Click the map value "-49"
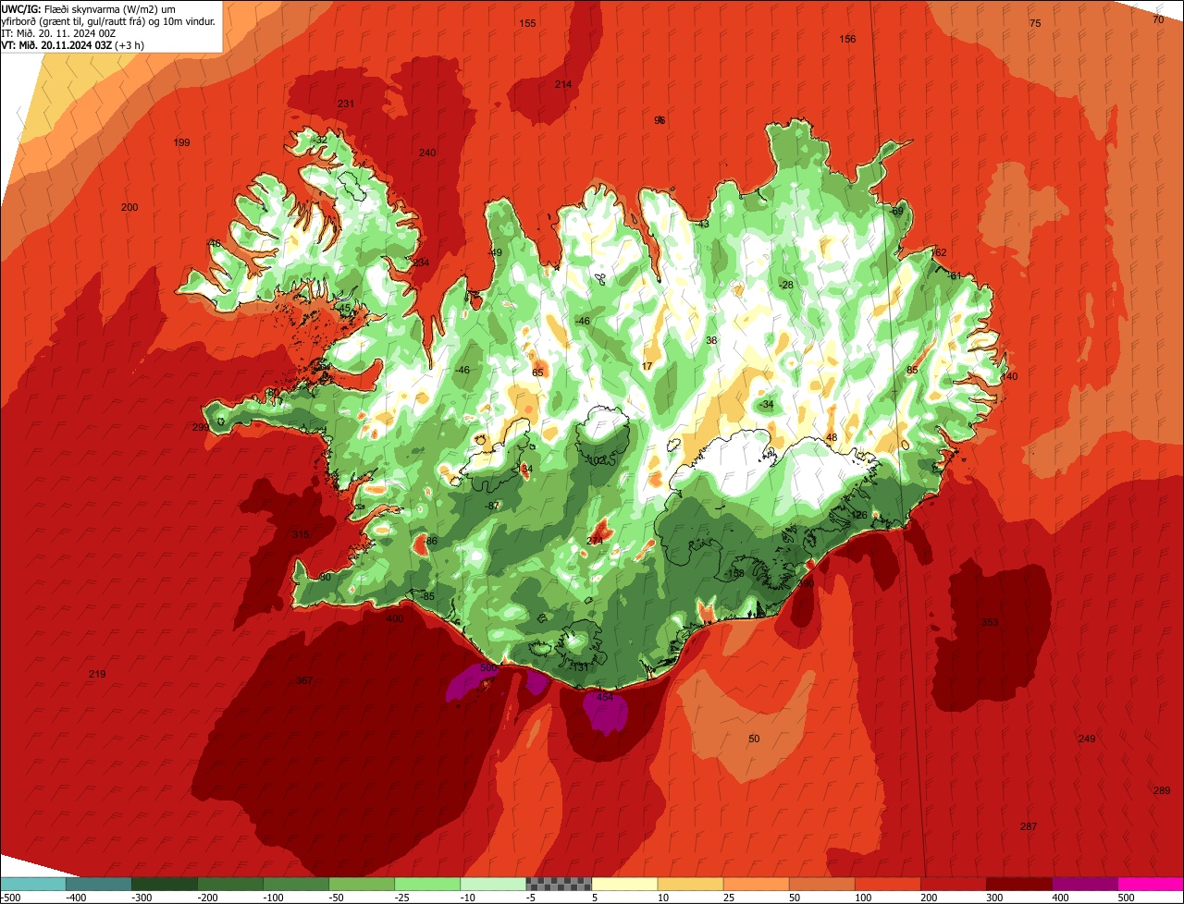Screen dimensions: 1184x904 (495, 252)
